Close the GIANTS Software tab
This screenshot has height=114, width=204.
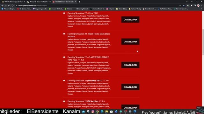[x=75, y=2]
